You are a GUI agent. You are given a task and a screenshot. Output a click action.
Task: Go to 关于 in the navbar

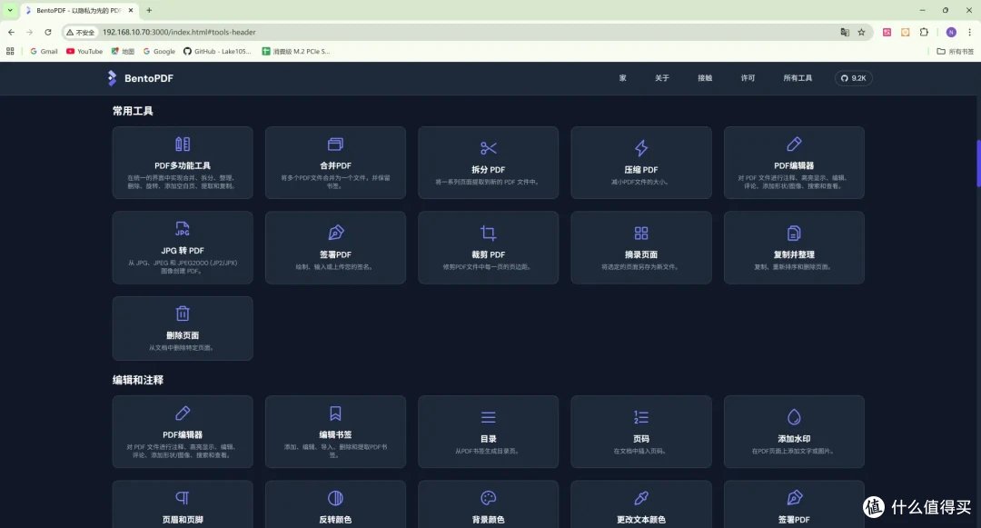pos(662,78)
